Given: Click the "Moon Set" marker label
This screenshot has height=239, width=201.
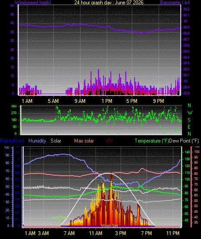Looking at the screenshot, I should coord(110,226).
